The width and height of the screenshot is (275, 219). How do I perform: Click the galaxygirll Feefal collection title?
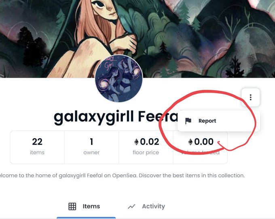coord(116,117)
